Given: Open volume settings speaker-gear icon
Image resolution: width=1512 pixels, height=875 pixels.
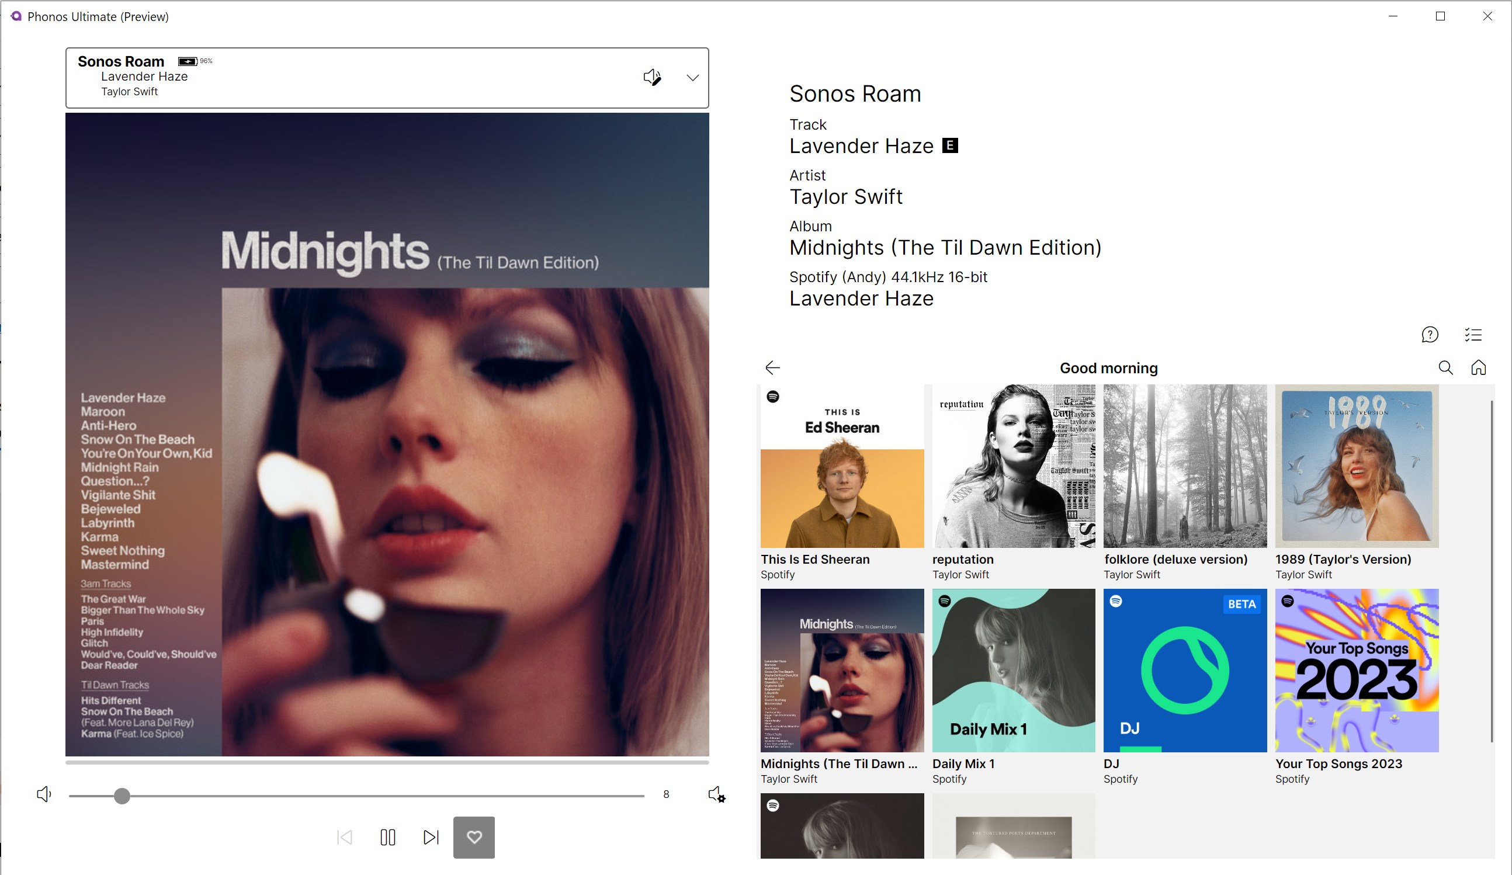Looking at the screenshot, I should pos(716,794).
